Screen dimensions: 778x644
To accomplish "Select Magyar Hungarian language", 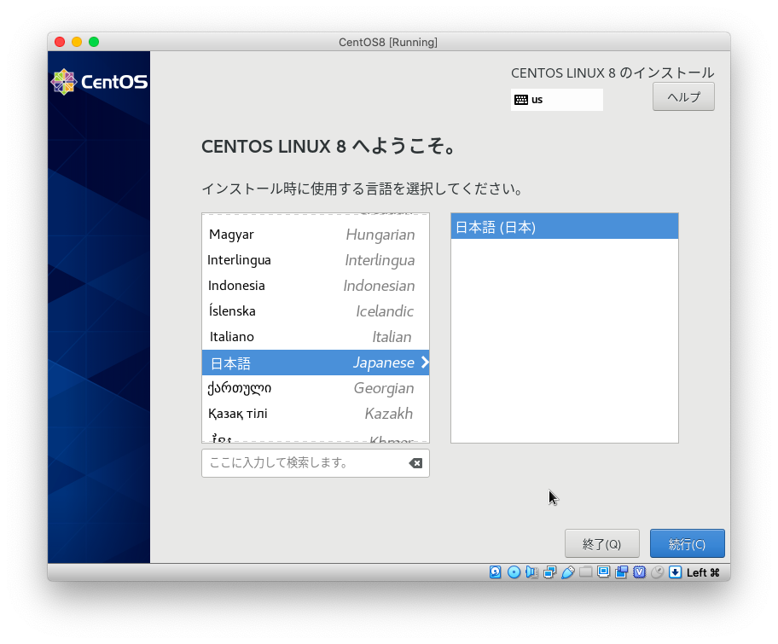I will pos(316,235).
